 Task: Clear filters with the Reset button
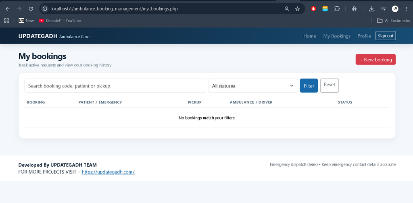pyautogui.click(x=330, y=86)
